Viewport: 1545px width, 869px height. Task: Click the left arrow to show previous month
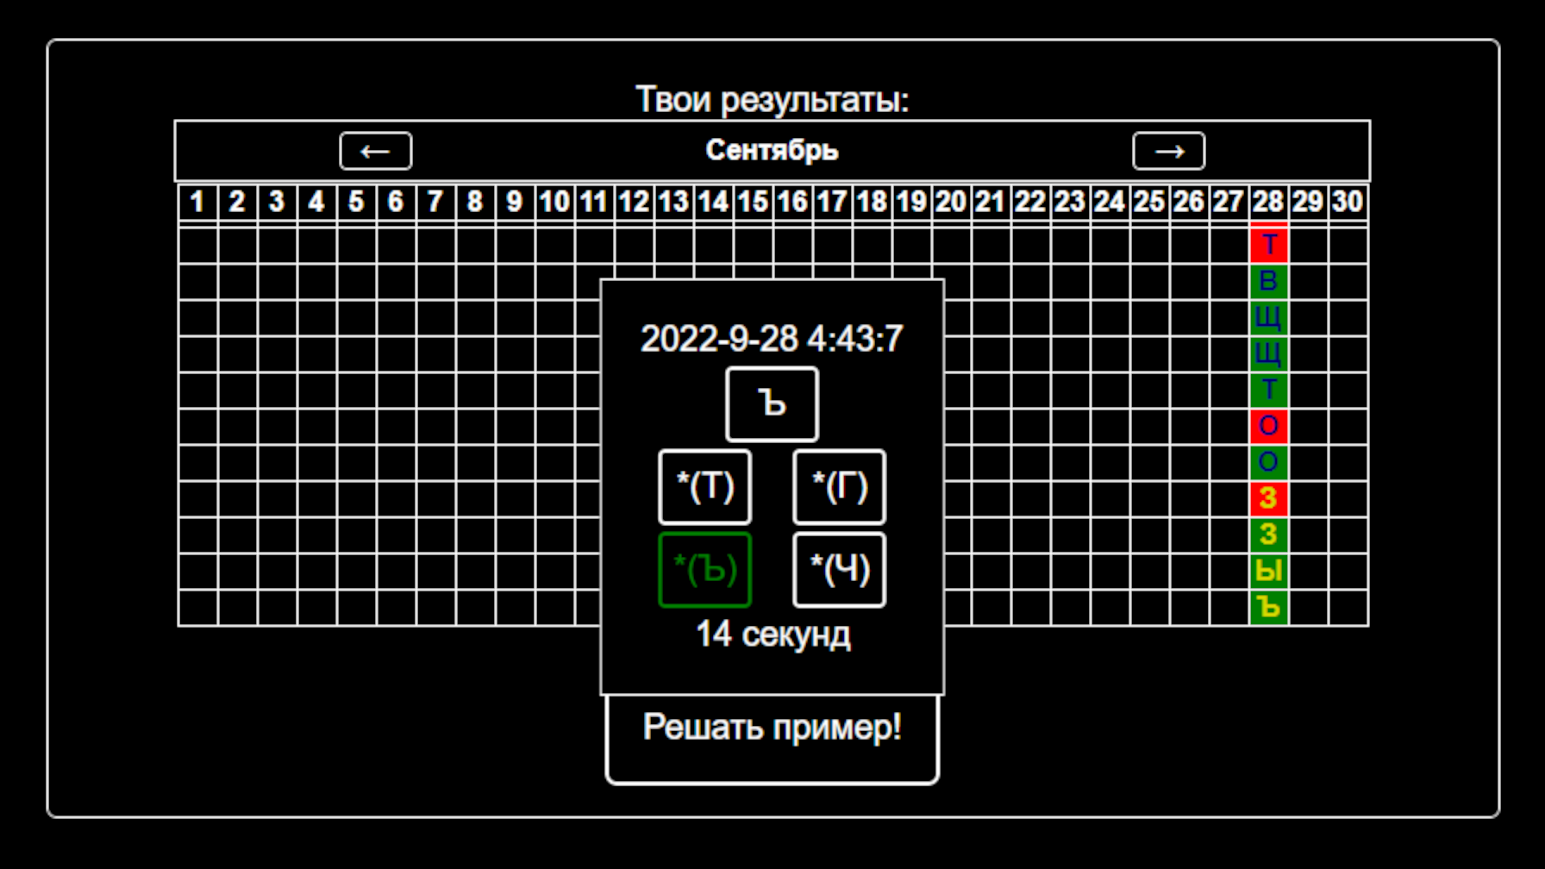tap(375, 151)
